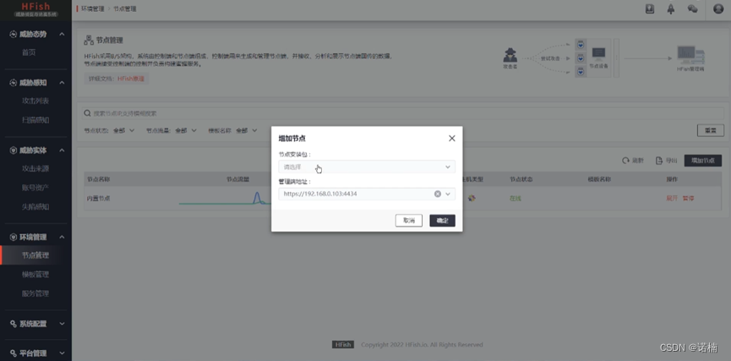Click 展开 for 内置节点 row
Image resolution: width=731 pixels, height=361 pixels.
[672, 198]
